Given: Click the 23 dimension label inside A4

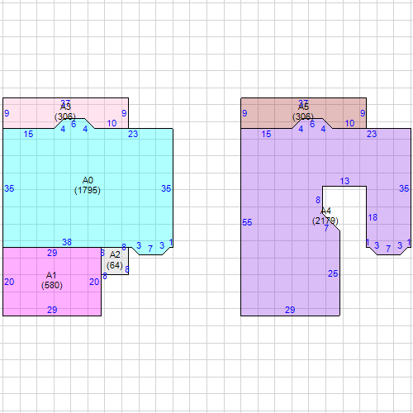Looking at the screenshot, I should [372, 134].
